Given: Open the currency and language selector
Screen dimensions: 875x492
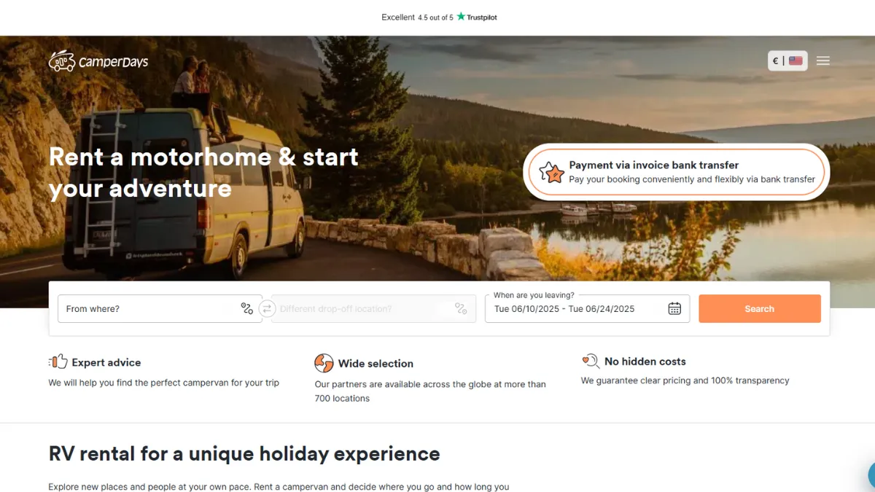Looking at the screenshot, I should 787,61.
